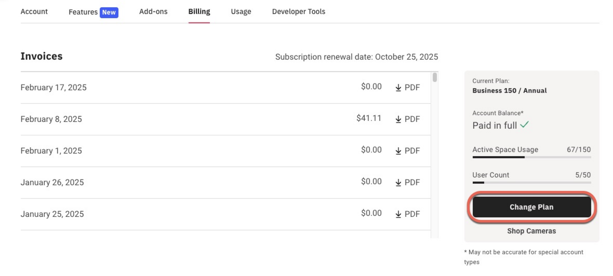The image size is (613, 276).
Task: Open the Usage tab
Action: pyautogui.click(x=241, y=11)
